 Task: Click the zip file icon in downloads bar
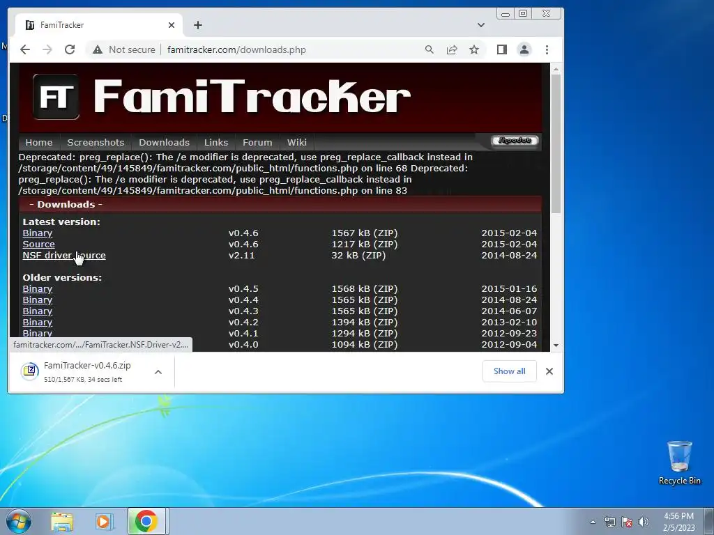[x=29, y=371]
